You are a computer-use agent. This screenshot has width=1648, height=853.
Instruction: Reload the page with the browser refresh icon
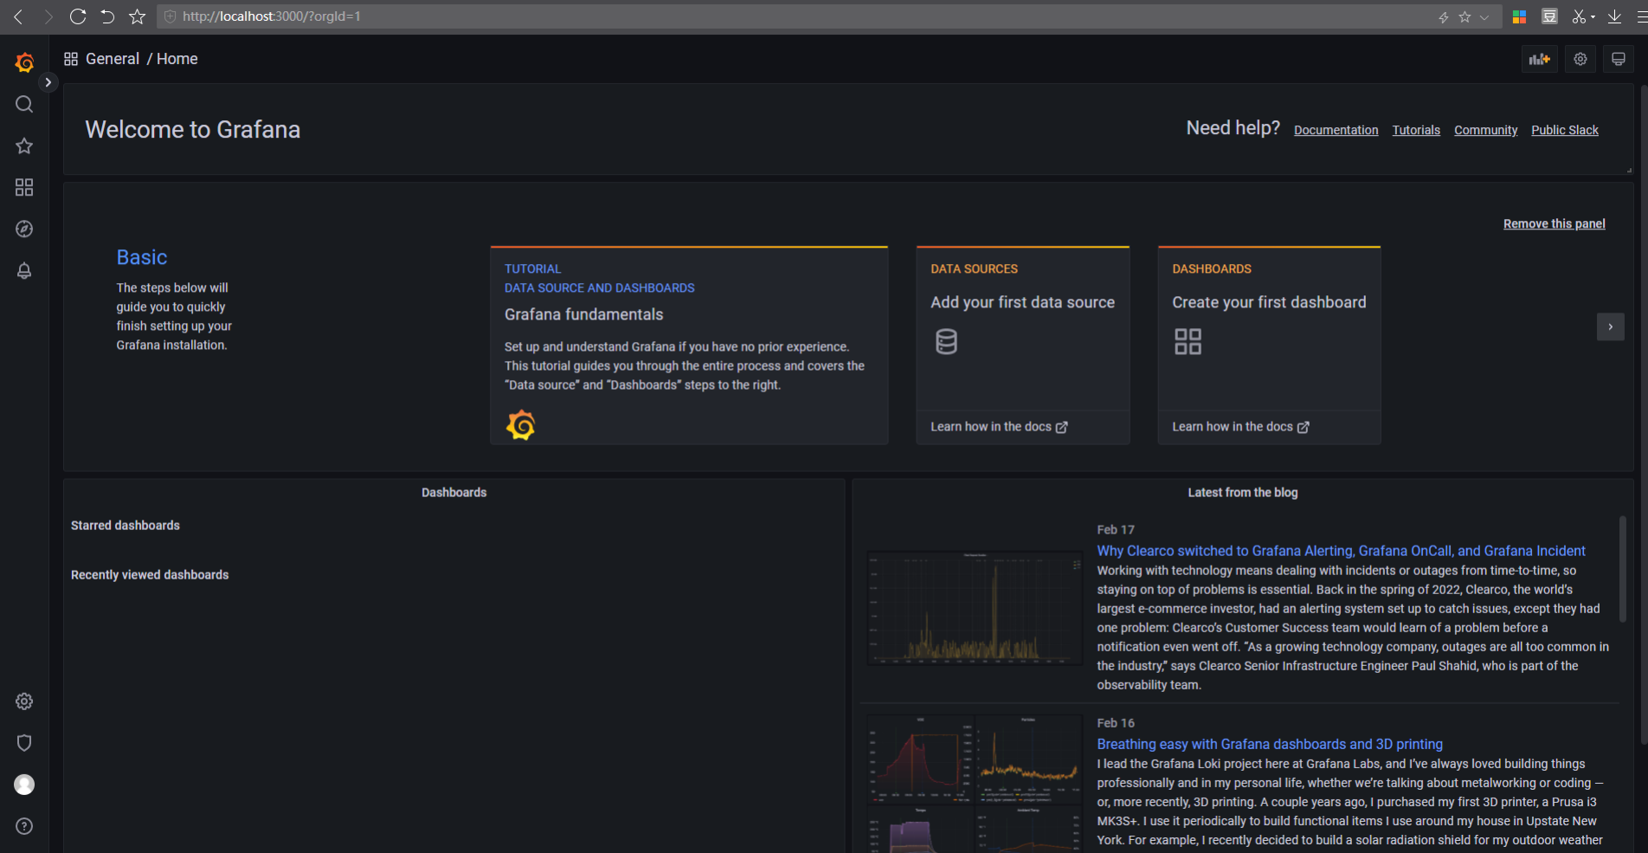78,16
